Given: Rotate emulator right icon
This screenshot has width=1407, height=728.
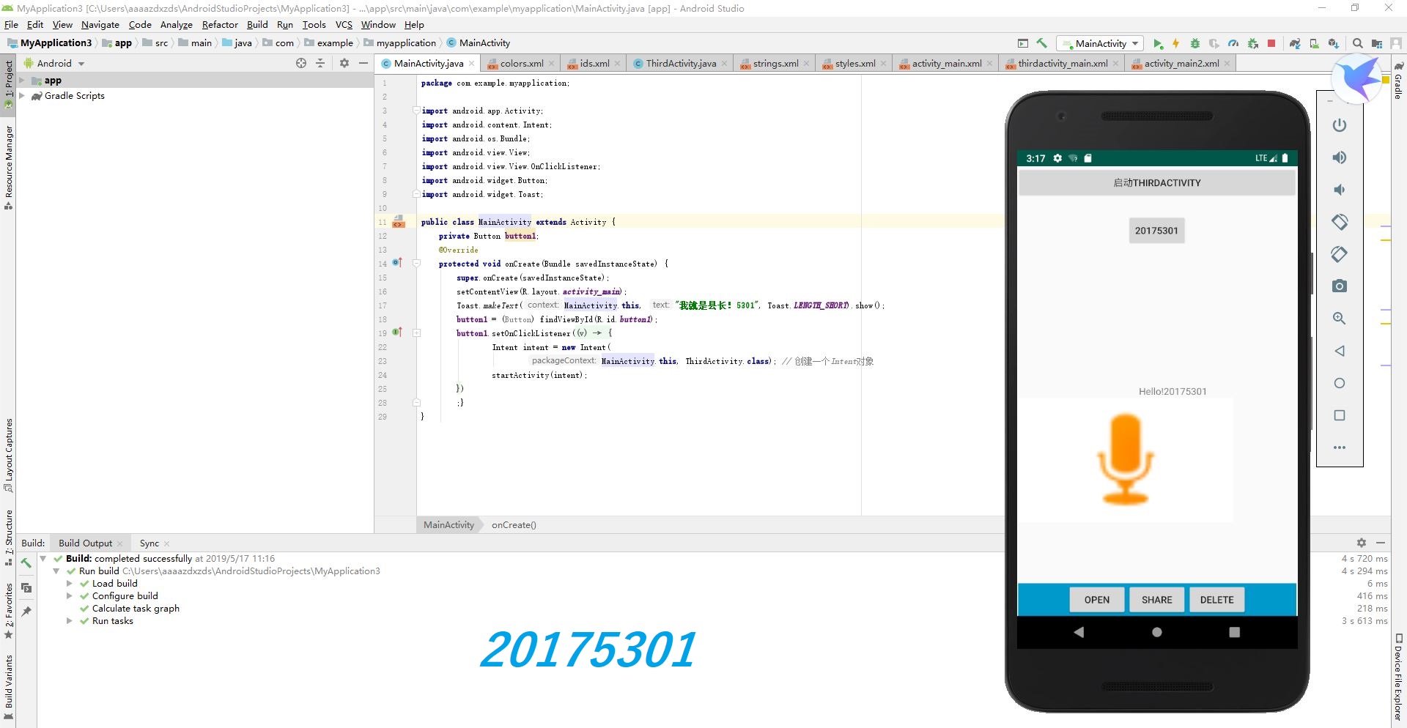Looking at the screenshot, I should tap(1339, 254).
